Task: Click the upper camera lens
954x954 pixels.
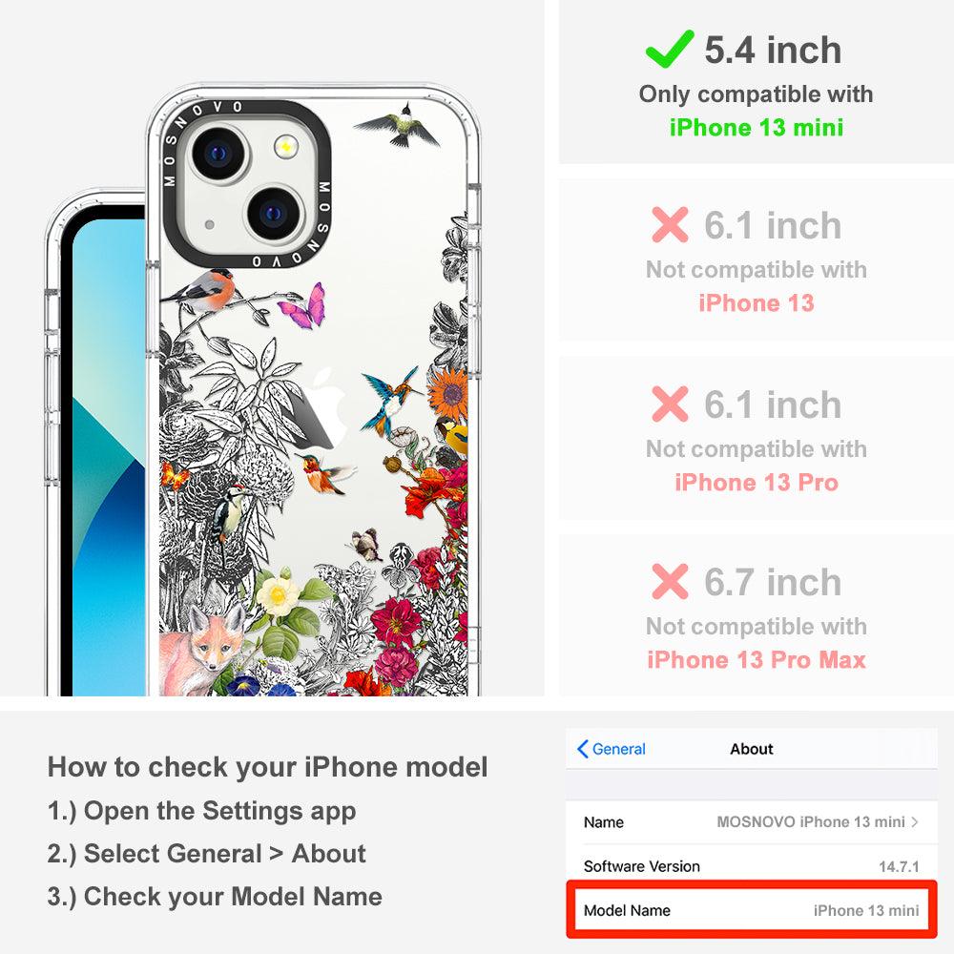Action: 219,153
